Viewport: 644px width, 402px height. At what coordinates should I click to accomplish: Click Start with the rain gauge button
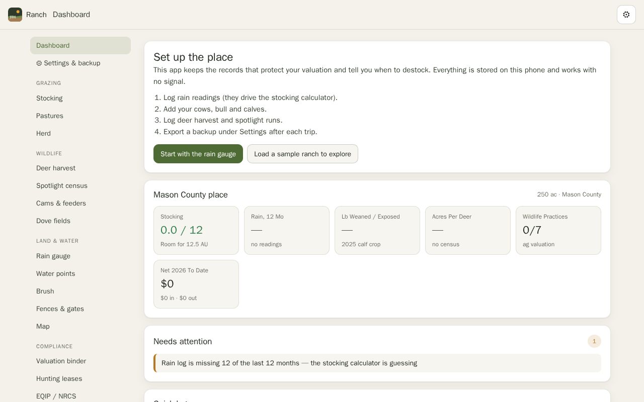tap(198, 154)
